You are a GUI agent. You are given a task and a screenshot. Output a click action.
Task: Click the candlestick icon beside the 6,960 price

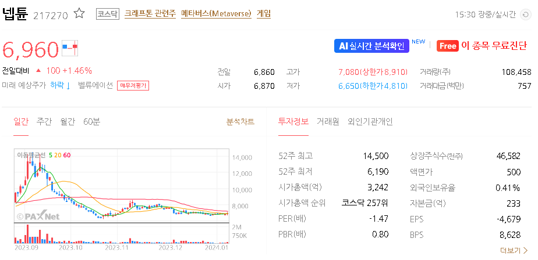coord(70,48)
